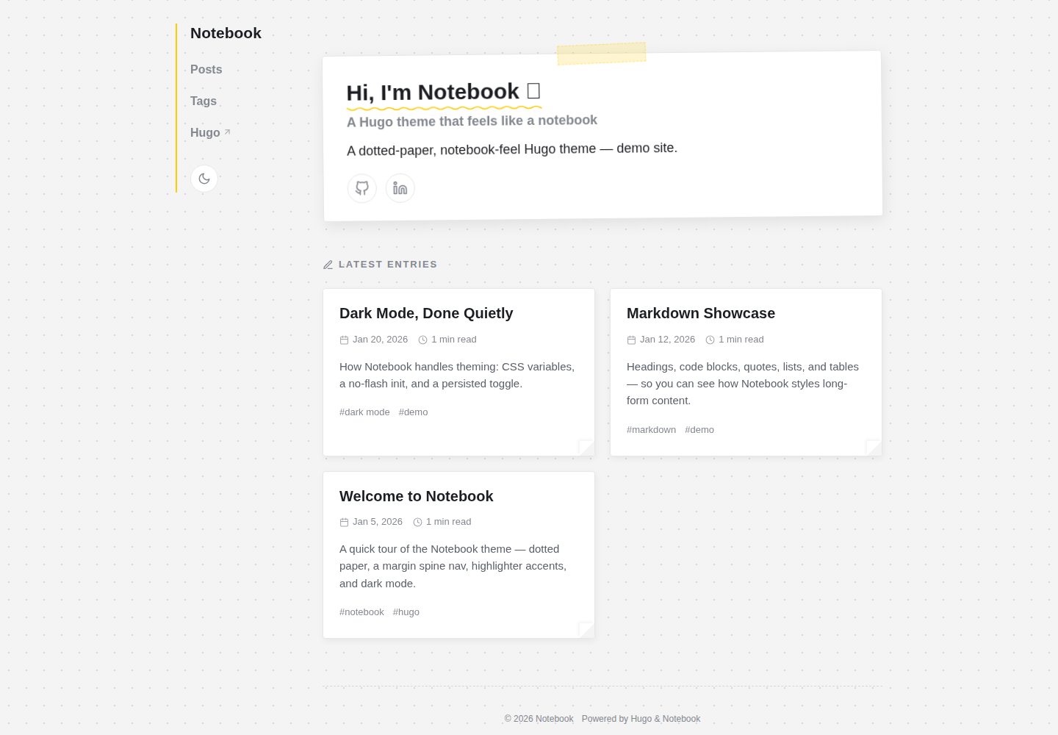Image resolution: width=1058 pixels, height=735 pixels.
Task: Open the Tags navigation item
Action: pyautogui.click(x=204, y=101)
